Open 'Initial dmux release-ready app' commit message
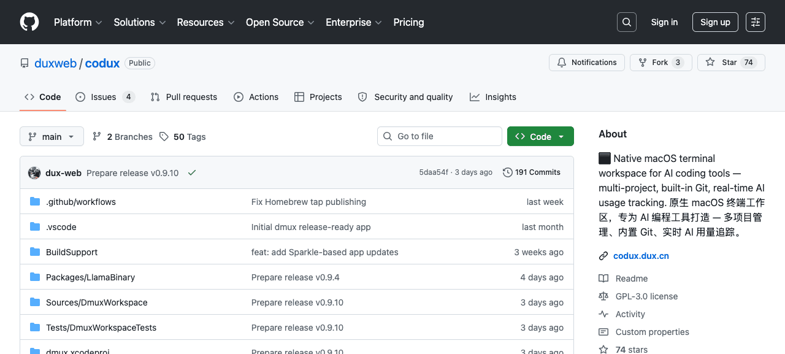785x354 pixels. tap(311, 227)
